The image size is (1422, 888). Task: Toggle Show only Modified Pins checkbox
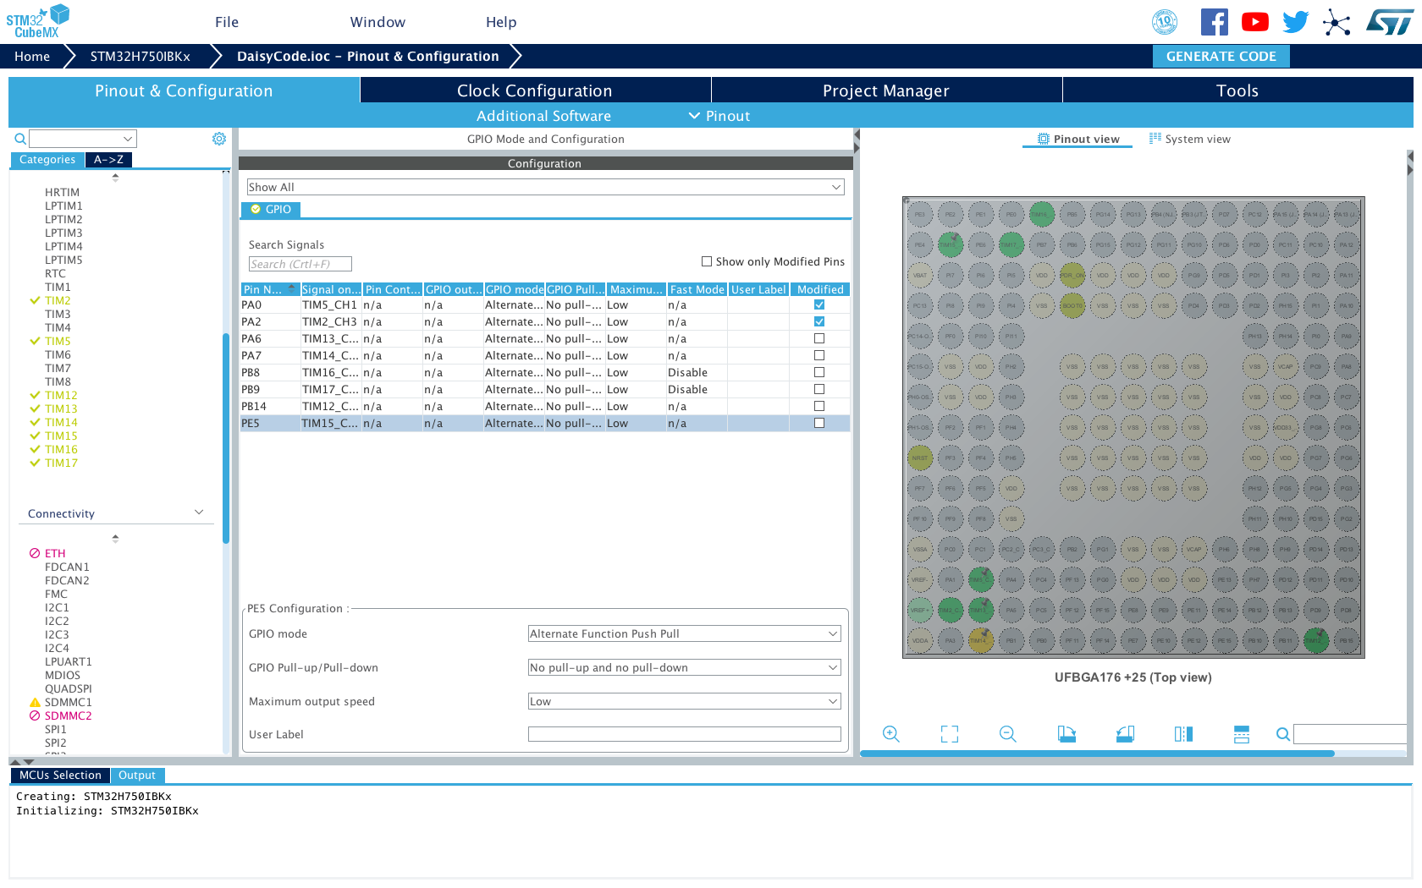click(x=707, y=261)
